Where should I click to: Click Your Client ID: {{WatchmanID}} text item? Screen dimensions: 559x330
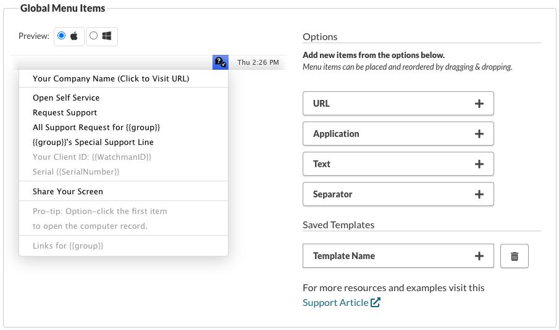pos(92,157)
